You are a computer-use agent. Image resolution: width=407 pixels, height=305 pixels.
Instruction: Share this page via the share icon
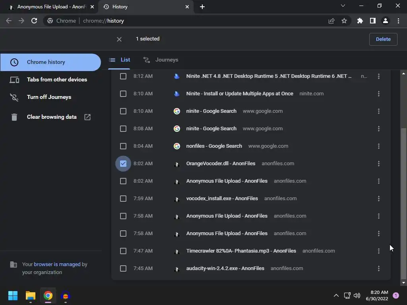[x=331, y=21]
